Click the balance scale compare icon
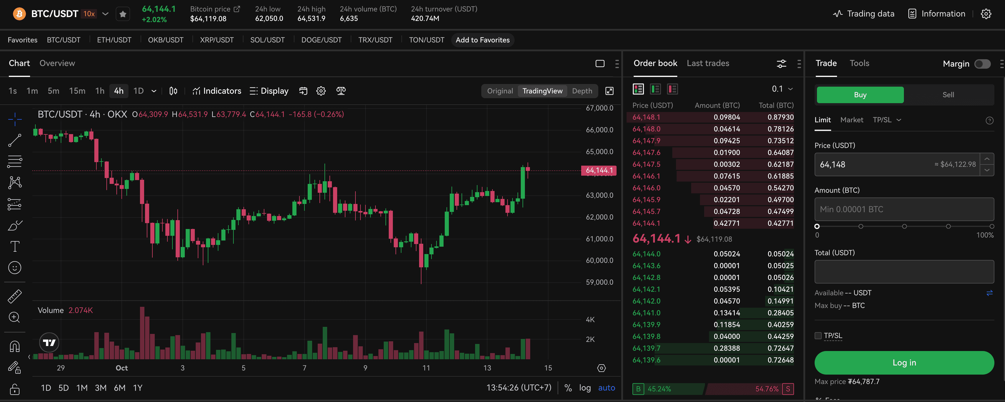 click(x=341, y=91)
